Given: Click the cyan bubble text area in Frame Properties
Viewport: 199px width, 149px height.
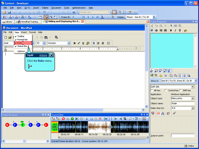Looking at the screenshot, I should point(172,51).
